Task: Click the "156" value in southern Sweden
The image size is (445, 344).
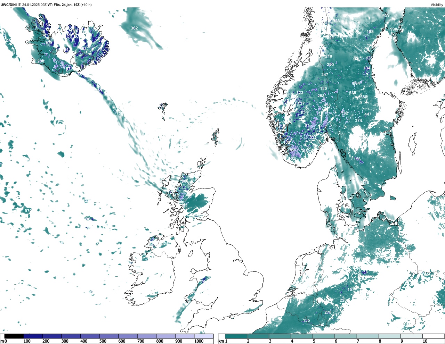Action: 357,159
